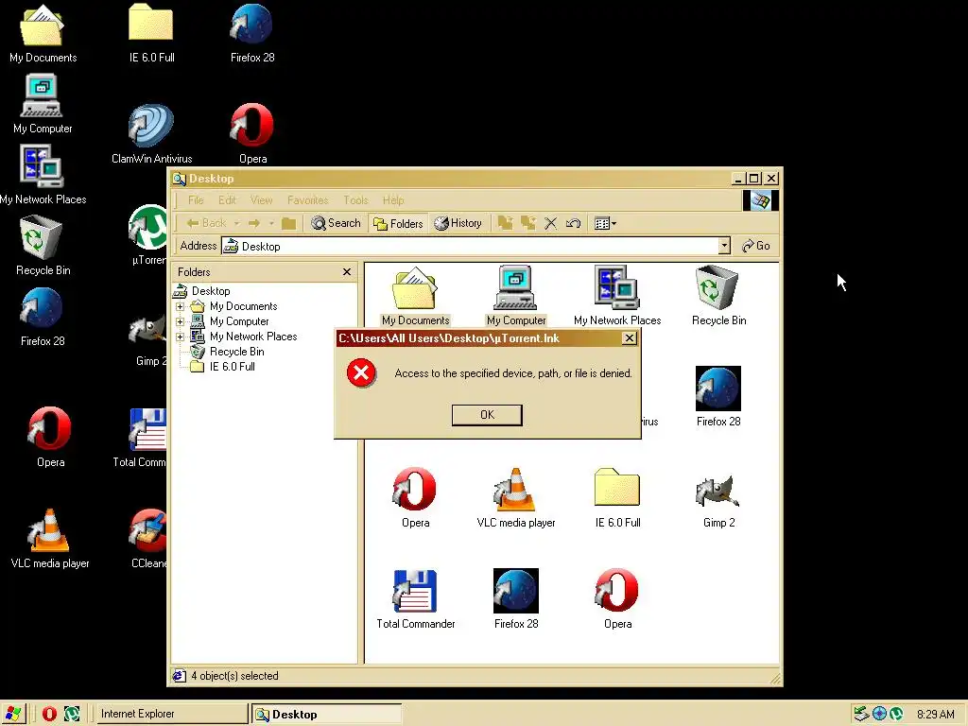
Task: Expand My Documents in folder tree
Action: click(x=180, y=306)
